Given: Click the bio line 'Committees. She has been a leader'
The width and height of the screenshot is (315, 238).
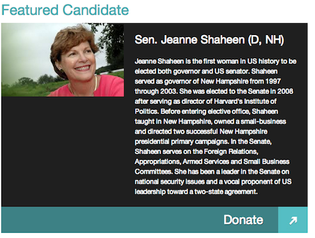Looking at the screenshot, I should click(212, 171).
